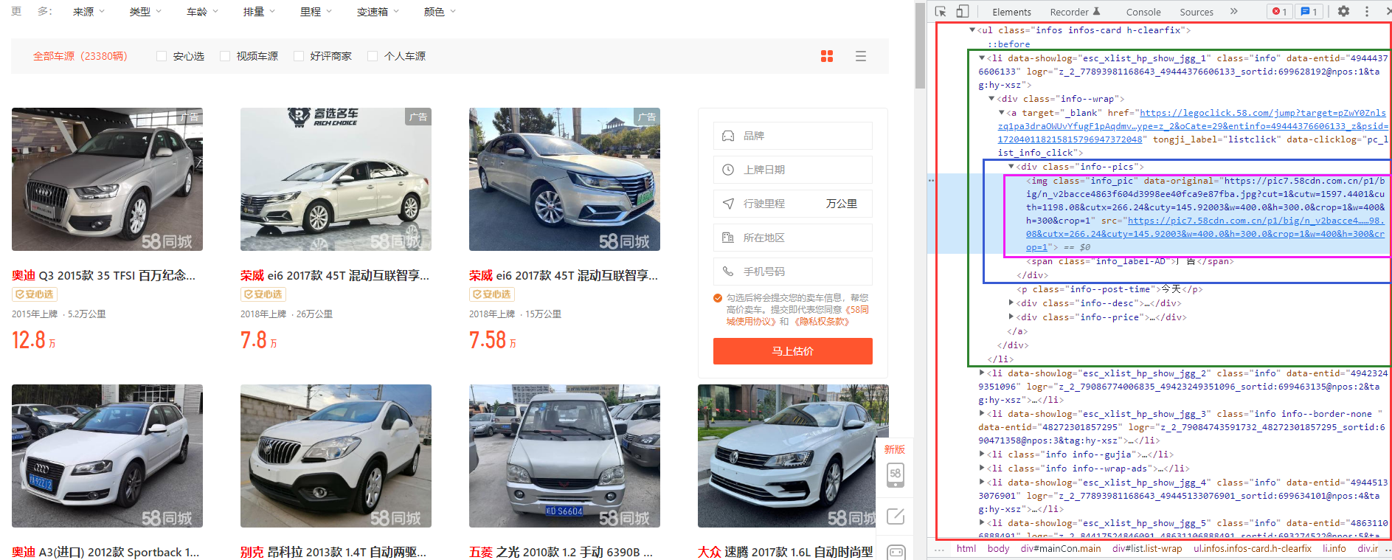Click the 马上估价 button
The image size is (1392, 560).
point(793,351)
